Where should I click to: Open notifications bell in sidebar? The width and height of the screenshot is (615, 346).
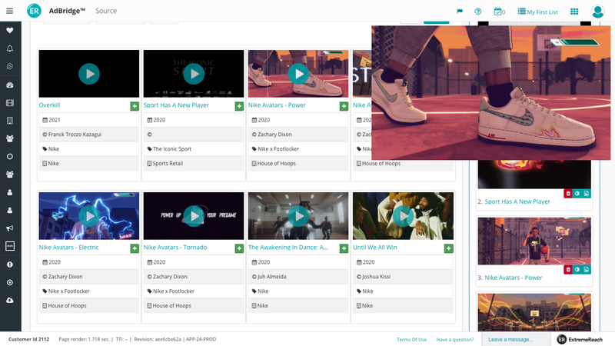tap(10, 48)
